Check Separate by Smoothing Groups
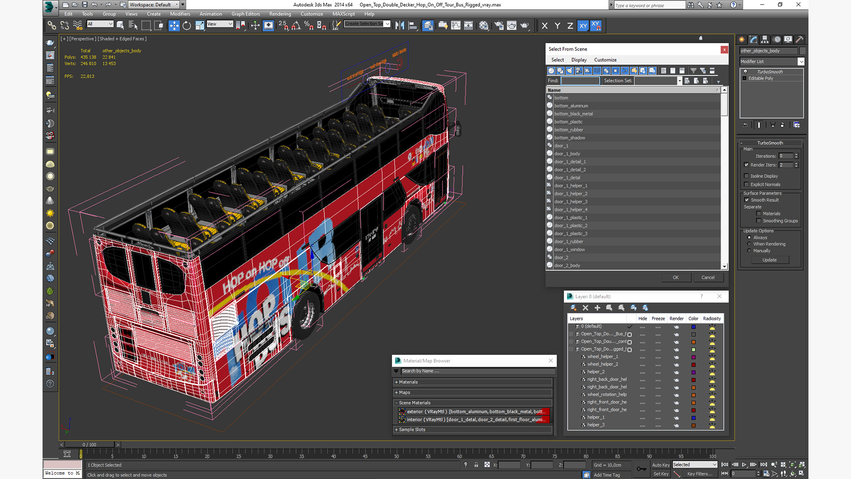The height and width of the screenshot is (479, 851). pyautogui.click(x=759, y=221)
